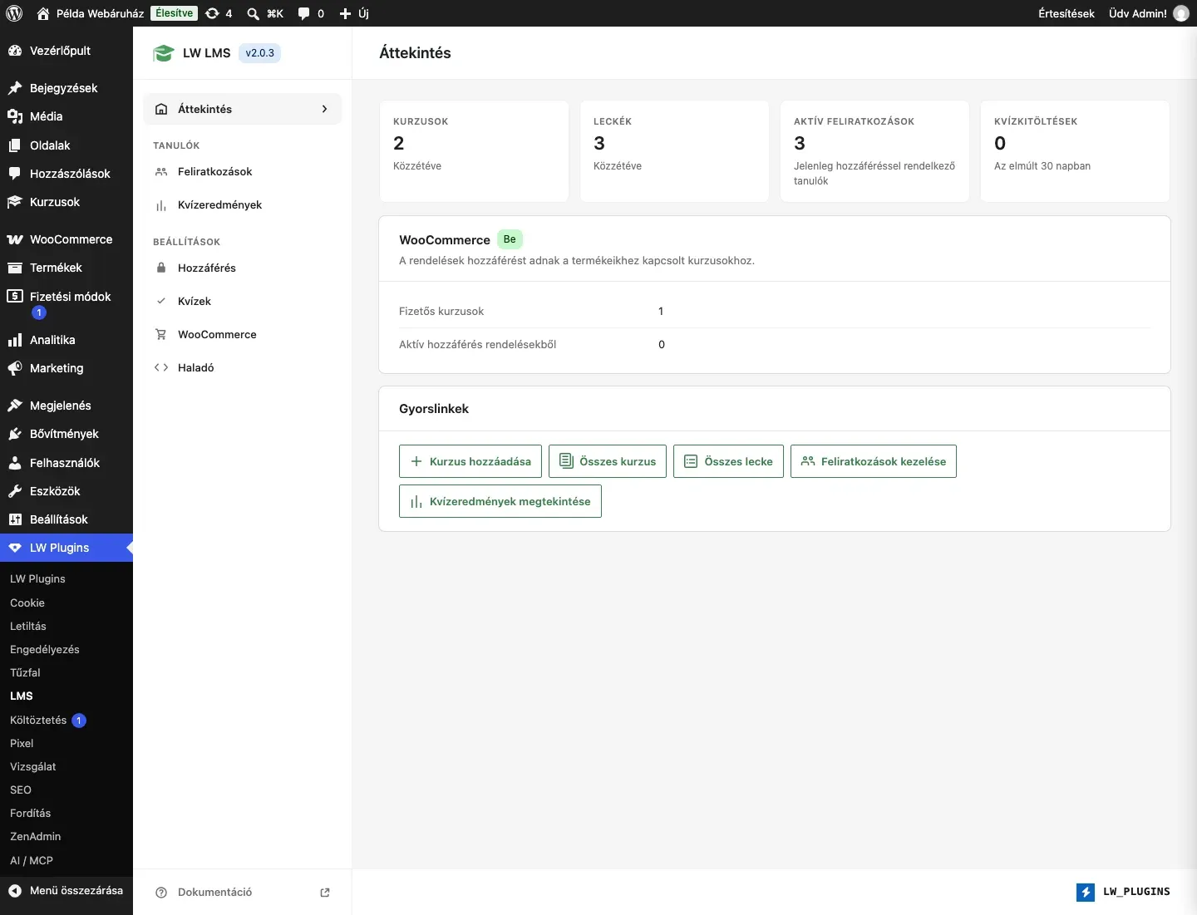The image size is (1197, 915).
Task: Click the Kurzusok stat card
Action: pyautogui.click(x=474, y=151)
